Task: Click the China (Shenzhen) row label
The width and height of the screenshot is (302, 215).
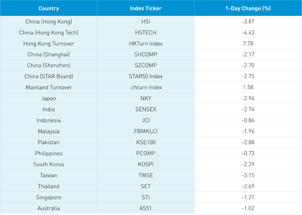Action: point(48,65)
